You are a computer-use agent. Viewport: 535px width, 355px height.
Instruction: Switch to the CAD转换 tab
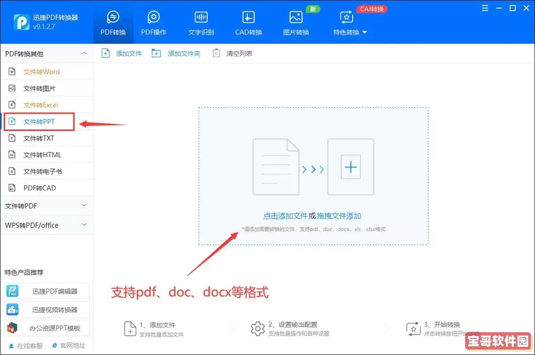(x=248, y=22)
